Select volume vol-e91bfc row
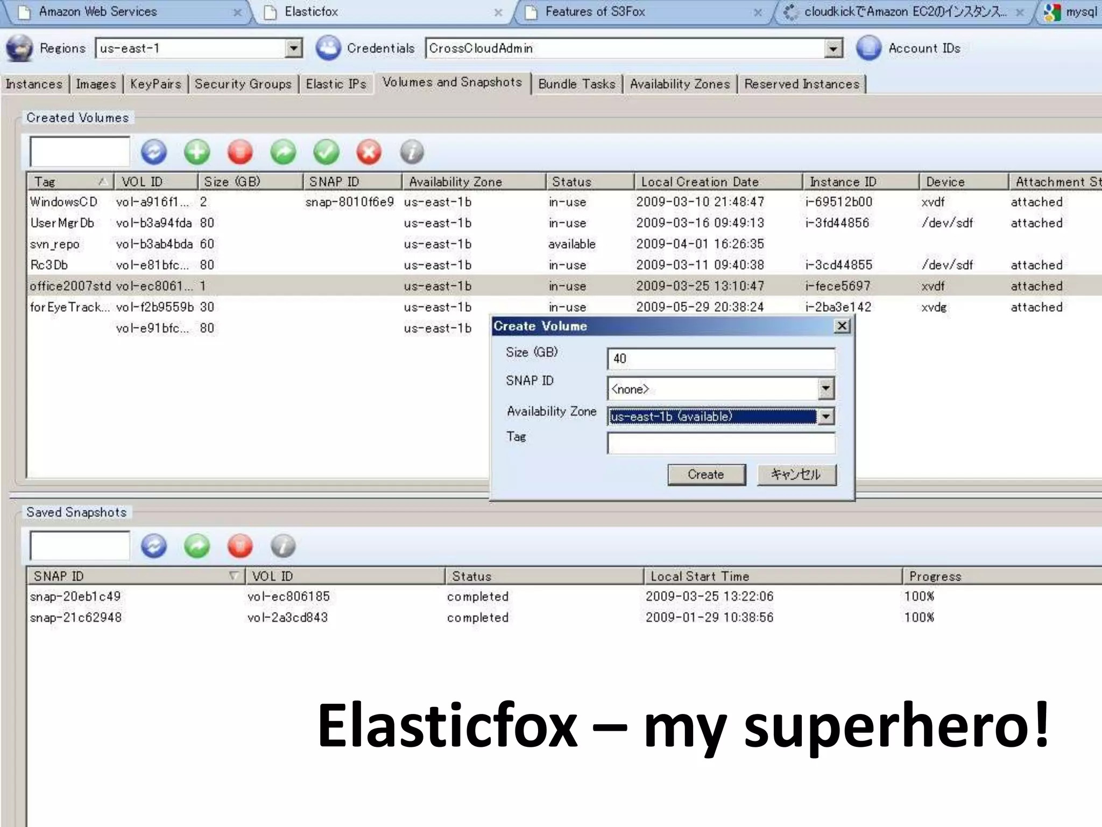Screen dimensions: 1102x827 [x=258, y=328]
